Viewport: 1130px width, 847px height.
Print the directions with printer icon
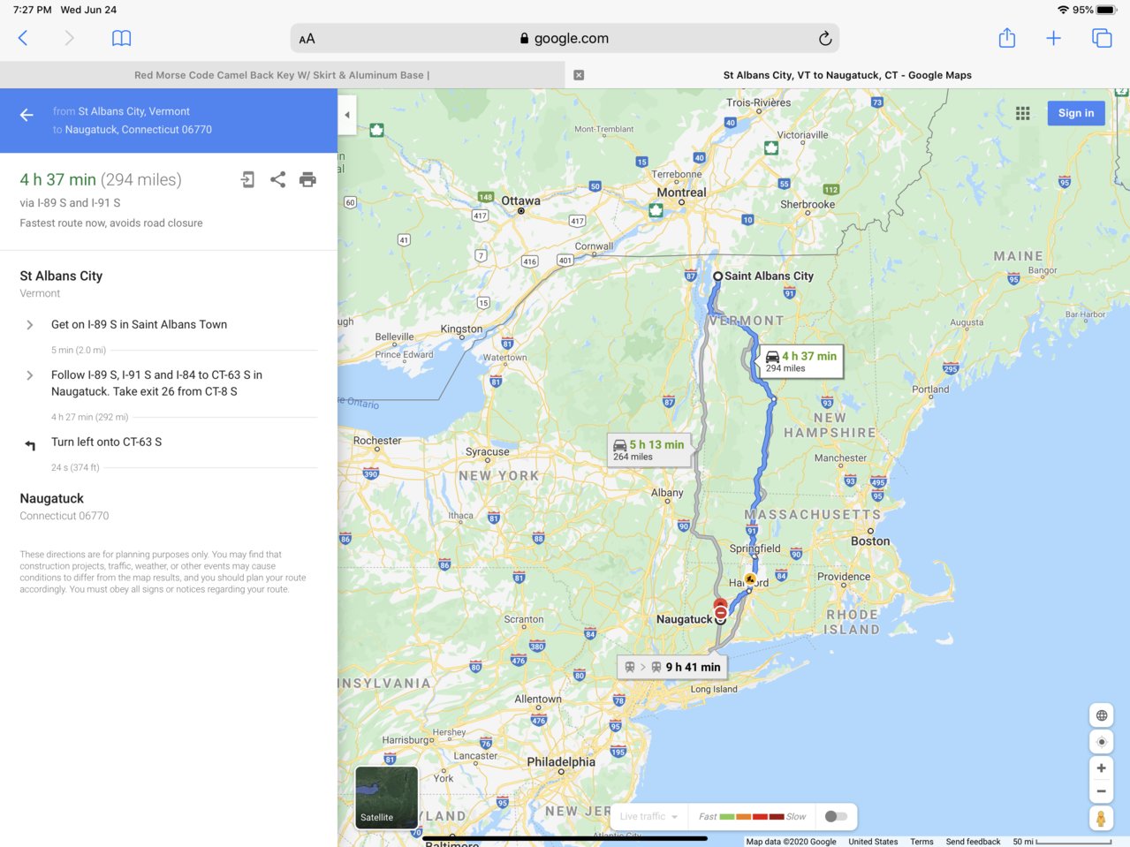(x=307, y=179)
